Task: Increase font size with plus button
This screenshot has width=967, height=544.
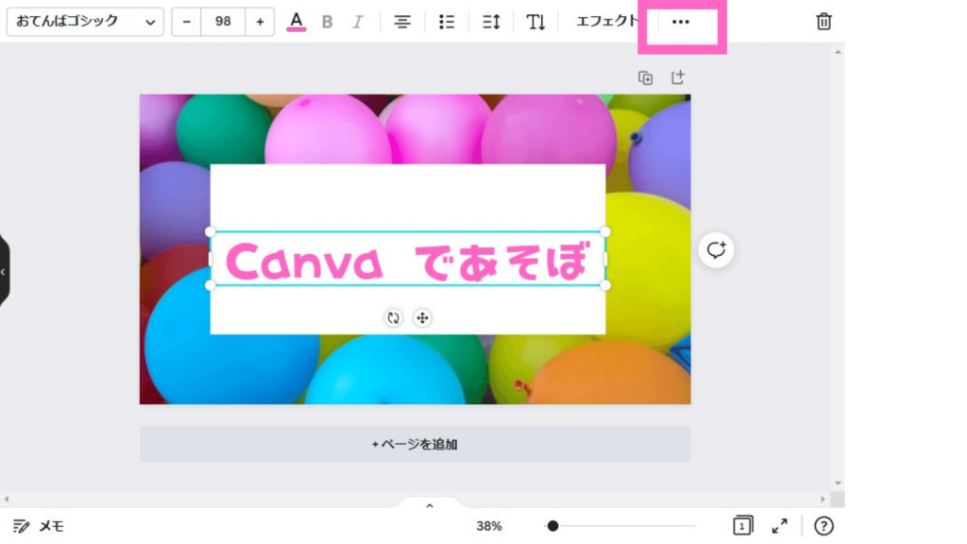Action: [260, 22]
